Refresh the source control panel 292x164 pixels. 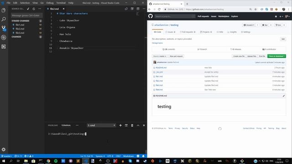click(34, 9)
